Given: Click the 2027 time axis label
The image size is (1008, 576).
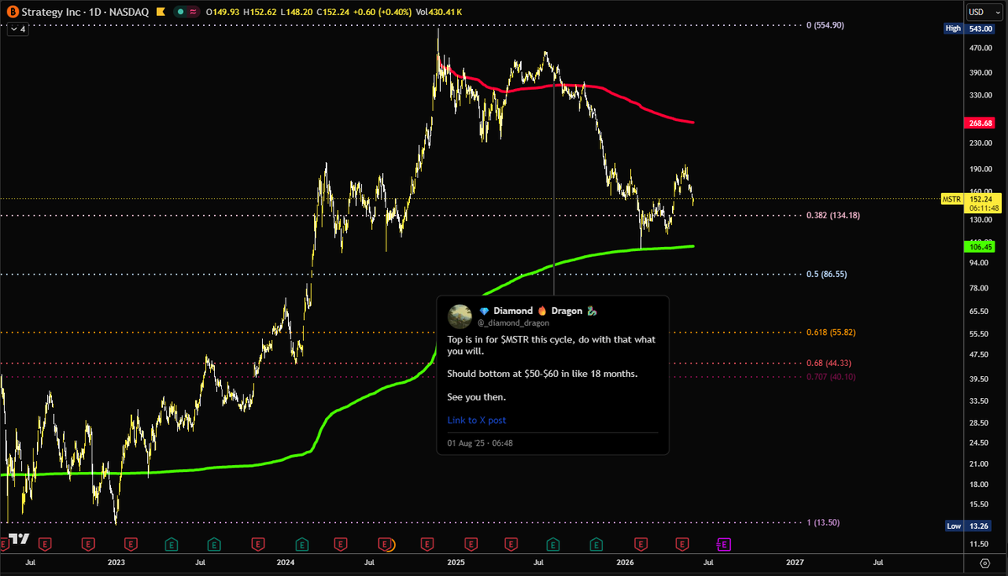Looking at the screenshot, I should 795,562.
